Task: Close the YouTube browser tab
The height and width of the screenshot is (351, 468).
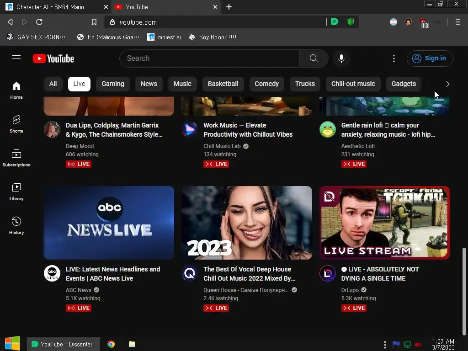Action: (x=215, y=7)
